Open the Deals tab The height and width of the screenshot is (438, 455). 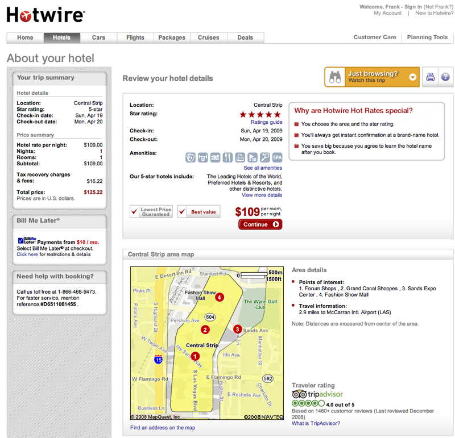pyautogui.click(x=246, y=37)
